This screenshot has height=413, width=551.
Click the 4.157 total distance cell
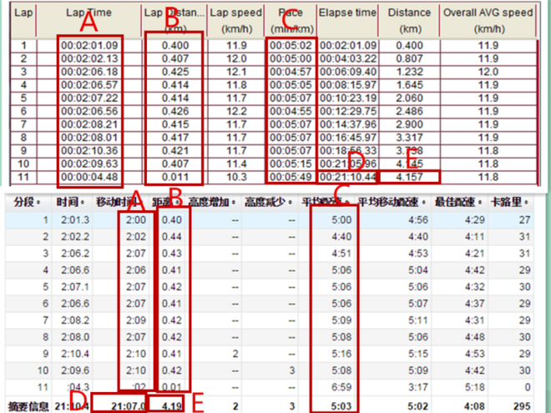coord(409,177)
